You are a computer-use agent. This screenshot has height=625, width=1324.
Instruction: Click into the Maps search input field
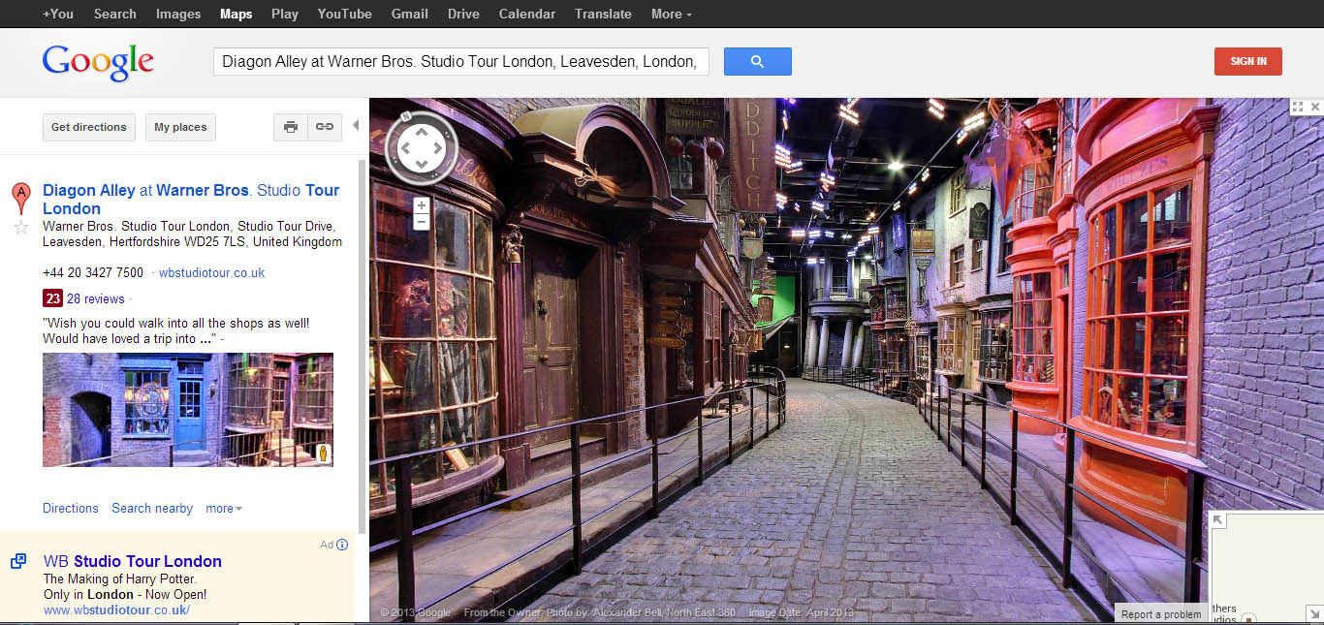pyautogui.click(x=460, y=61)
